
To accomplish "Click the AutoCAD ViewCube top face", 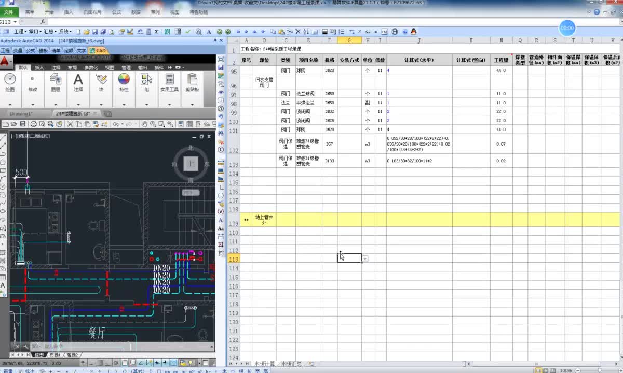I will coord(192,164).
